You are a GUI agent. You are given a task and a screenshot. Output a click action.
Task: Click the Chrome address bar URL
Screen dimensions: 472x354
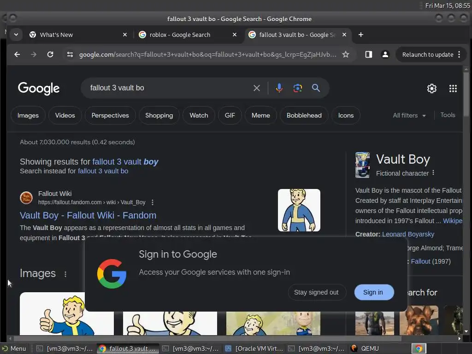pos(208,54)
